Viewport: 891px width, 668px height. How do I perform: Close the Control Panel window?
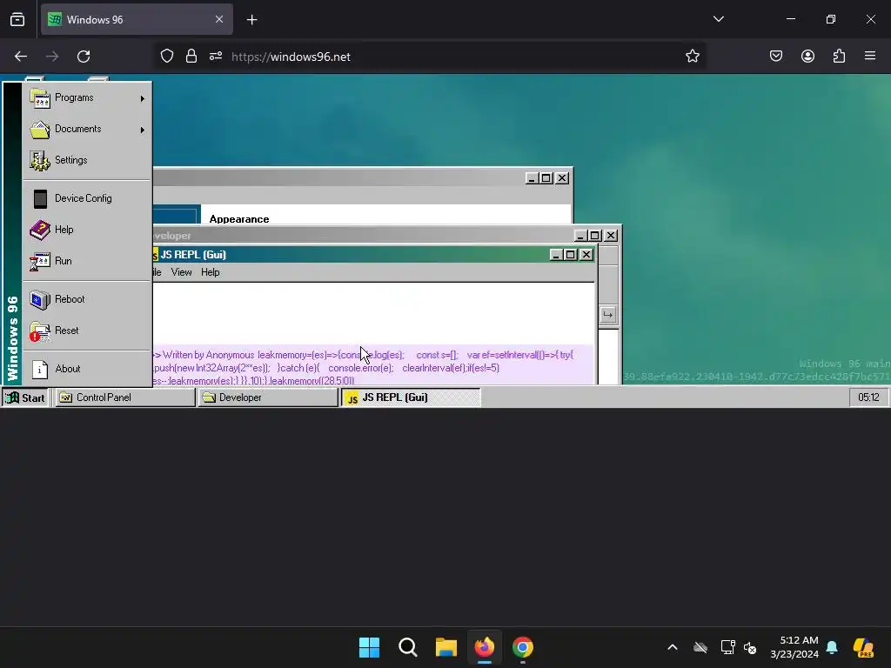561,177
